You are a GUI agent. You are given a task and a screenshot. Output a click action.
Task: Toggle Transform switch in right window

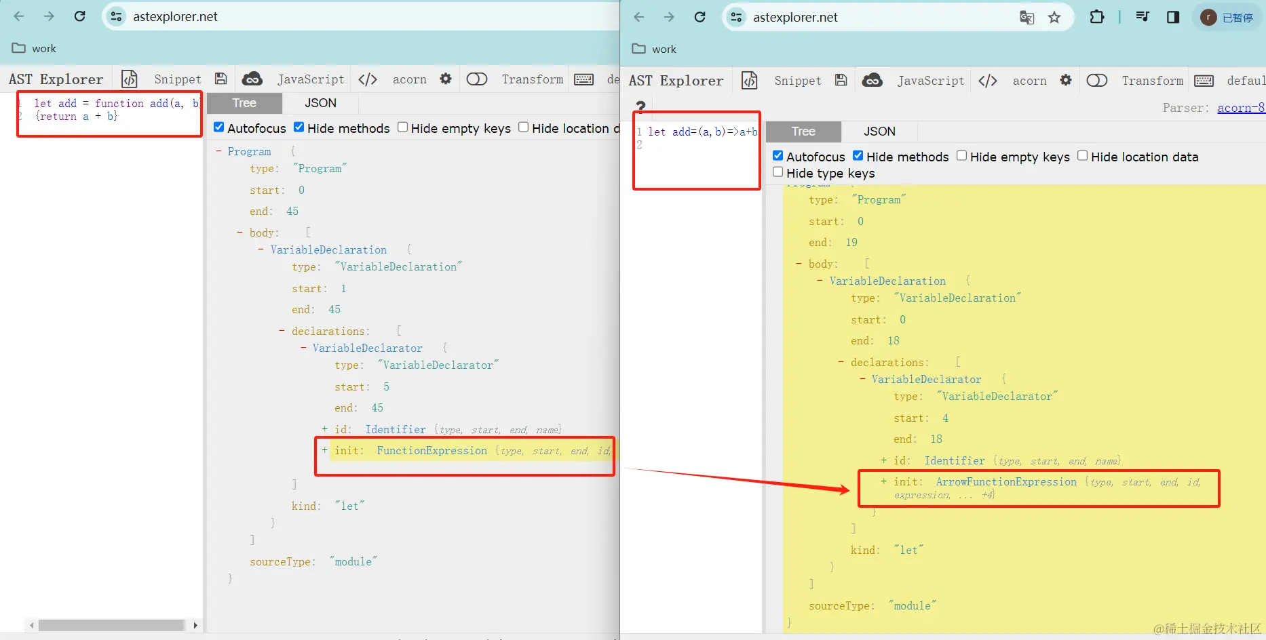1097,81
